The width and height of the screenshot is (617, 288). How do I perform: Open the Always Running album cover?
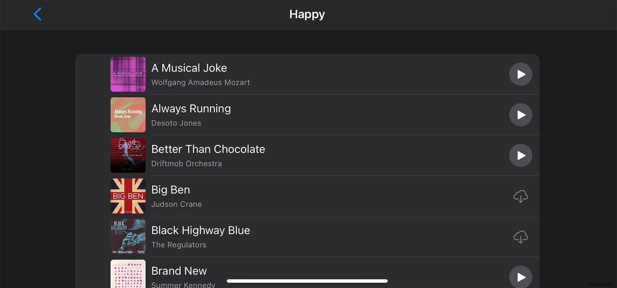(x=128, y=115)
